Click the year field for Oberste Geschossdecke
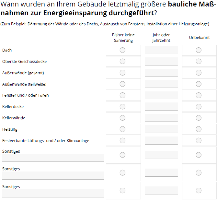The width and height of the screenshot is (218, 201). tap(161, 61)
